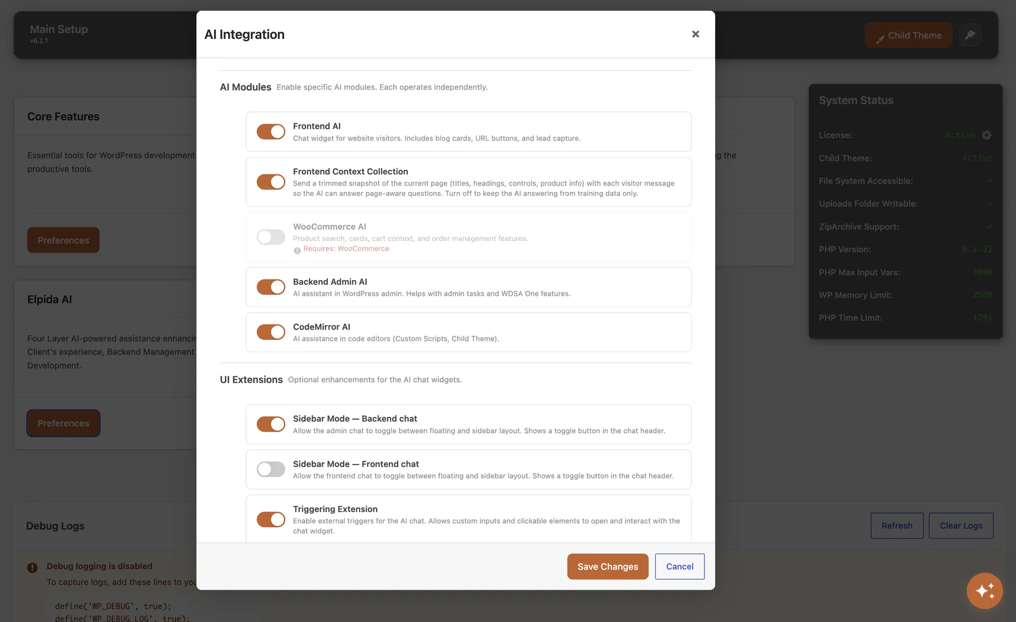Click the 'Backend Admin AI' title

[x=330, y=282]
